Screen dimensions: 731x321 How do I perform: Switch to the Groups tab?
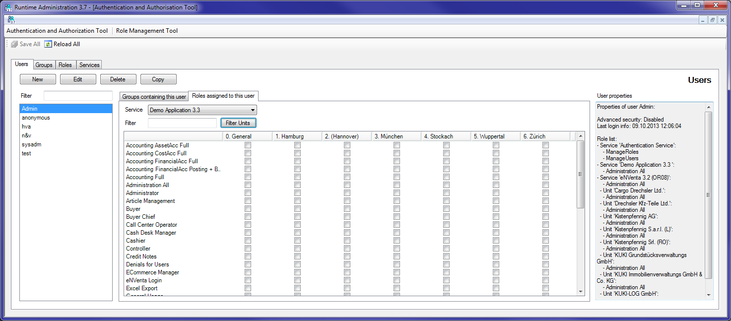tap(44, 64)
